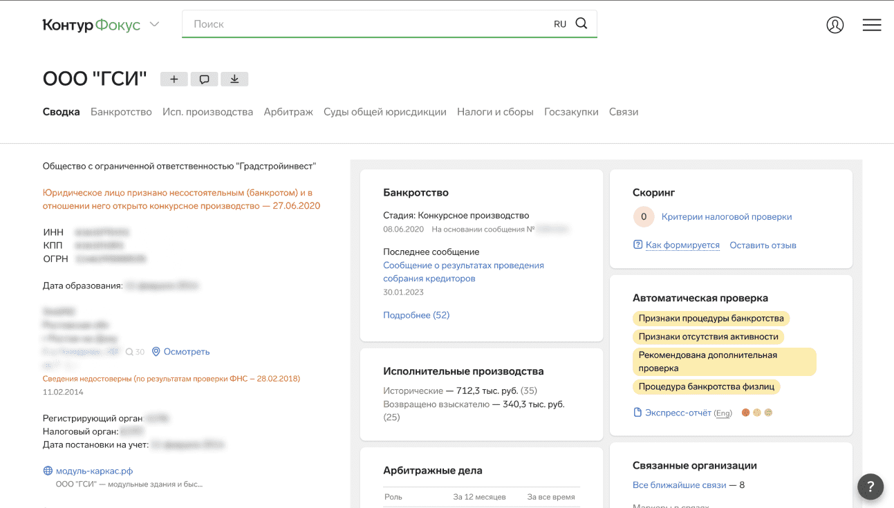Click the За 12 месяцев column header
894x508 pixels.
pyautogui.click(x=479, y=497)
